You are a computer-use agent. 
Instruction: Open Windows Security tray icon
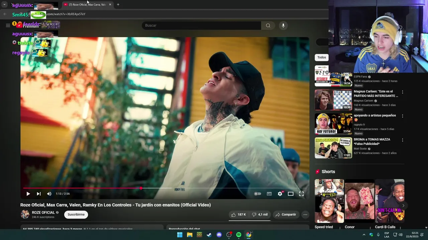coord(371,235)
